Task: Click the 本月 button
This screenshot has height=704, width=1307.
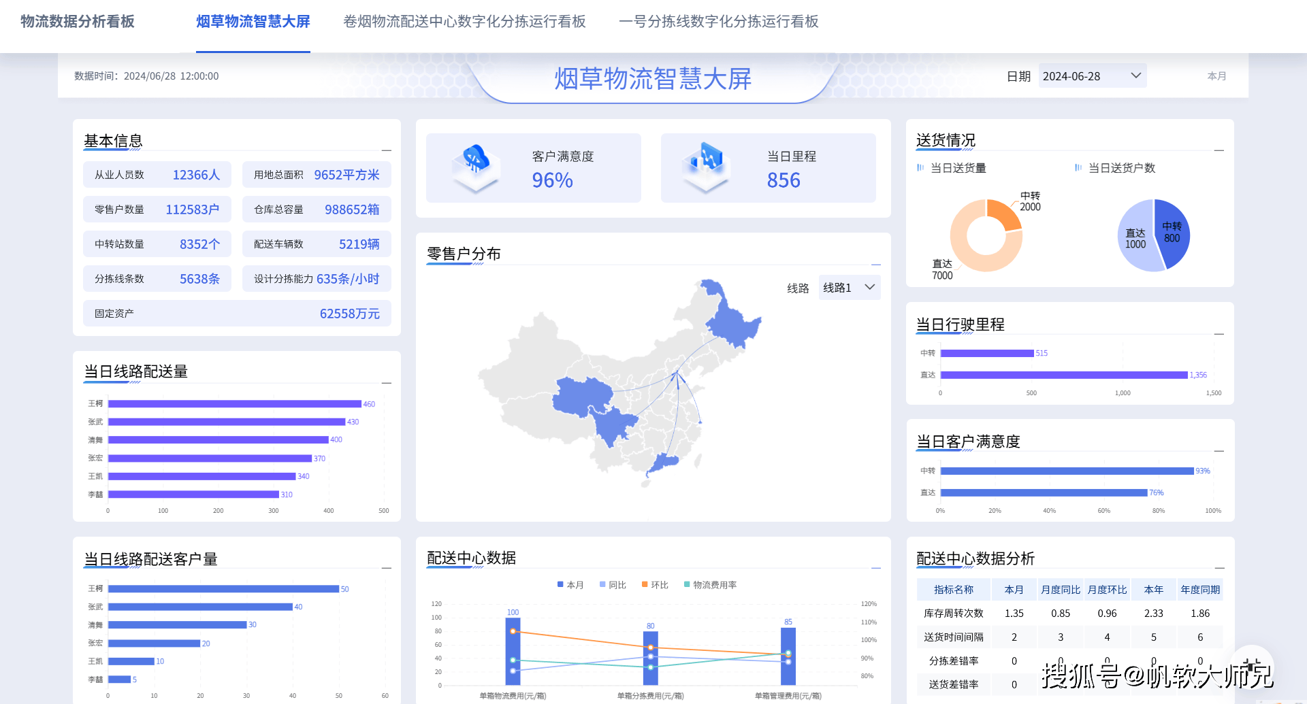Action: click(x=1216, y=76)
